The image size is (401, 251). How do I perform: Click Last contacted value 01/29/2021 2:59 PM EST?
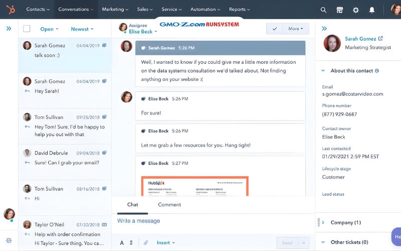pyautogui.click(x=350, y=157)
